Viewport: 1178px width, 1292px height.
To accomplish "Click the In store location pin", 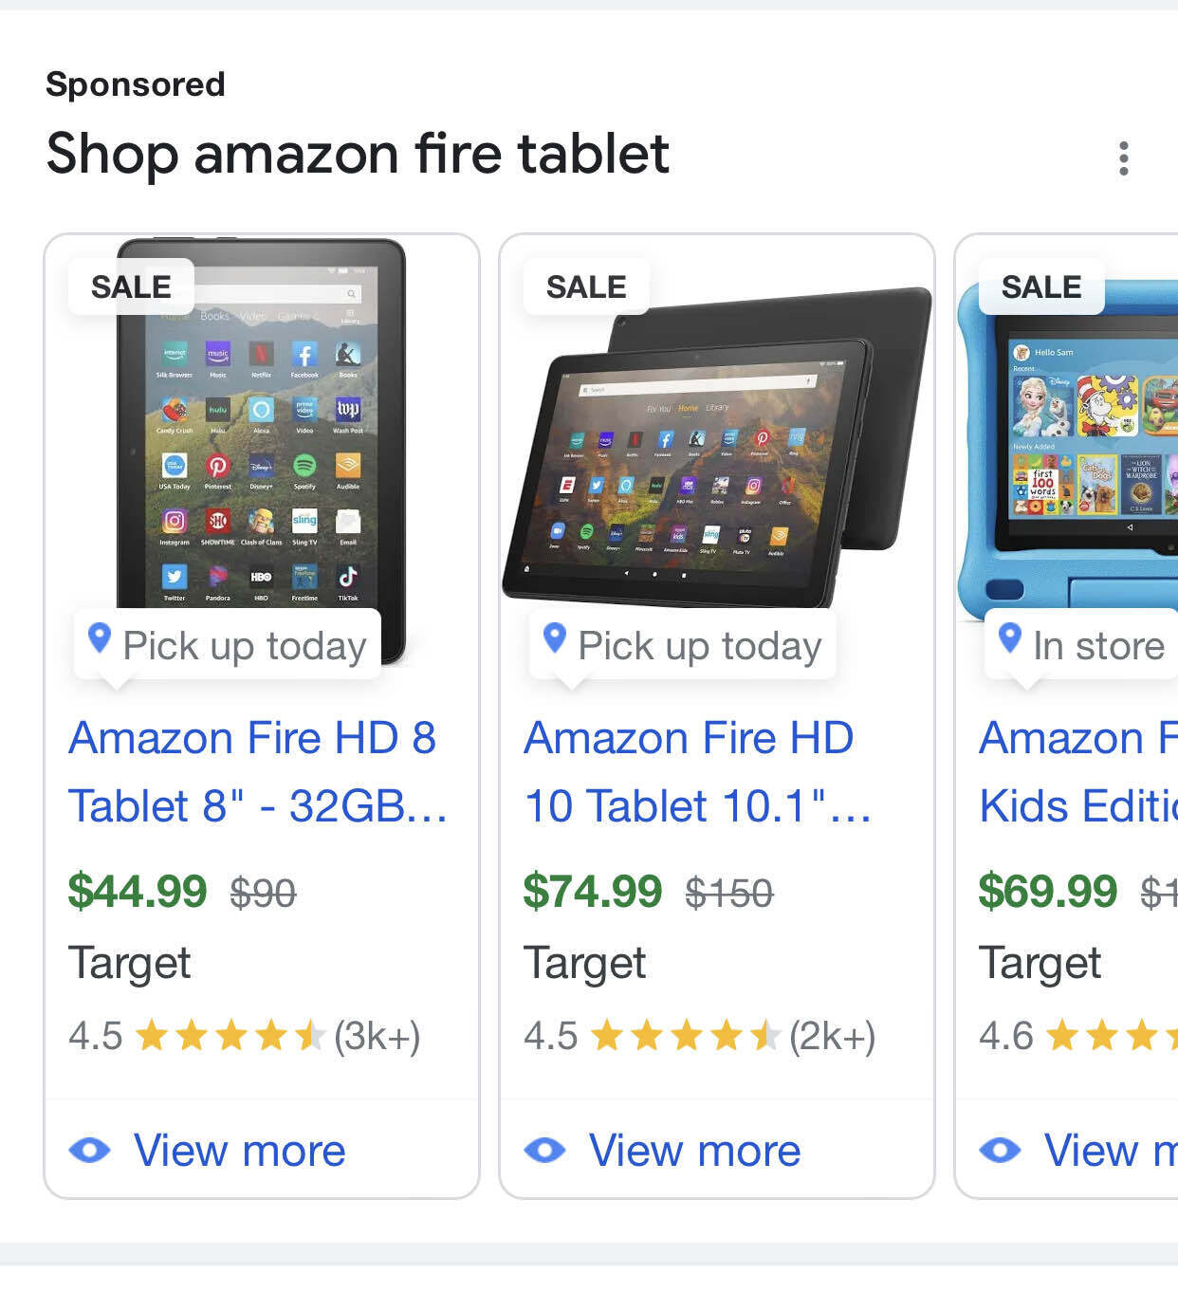I will [1010, 638].
